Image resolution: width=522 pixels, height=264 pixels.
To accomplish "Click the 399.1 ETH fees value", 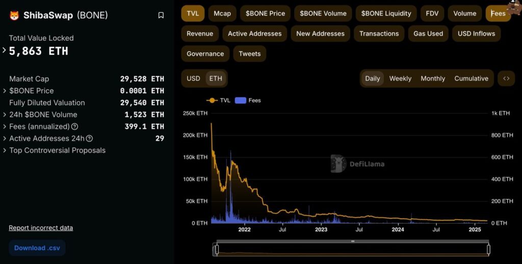I will [144, 126].
